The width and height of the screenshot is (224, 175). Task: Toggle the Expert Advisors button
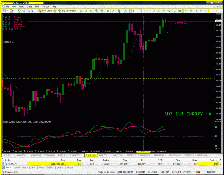(67, 11)
